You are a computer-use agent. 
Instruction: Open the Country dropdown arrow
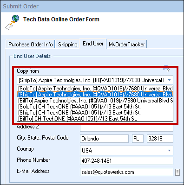[169, 150]
